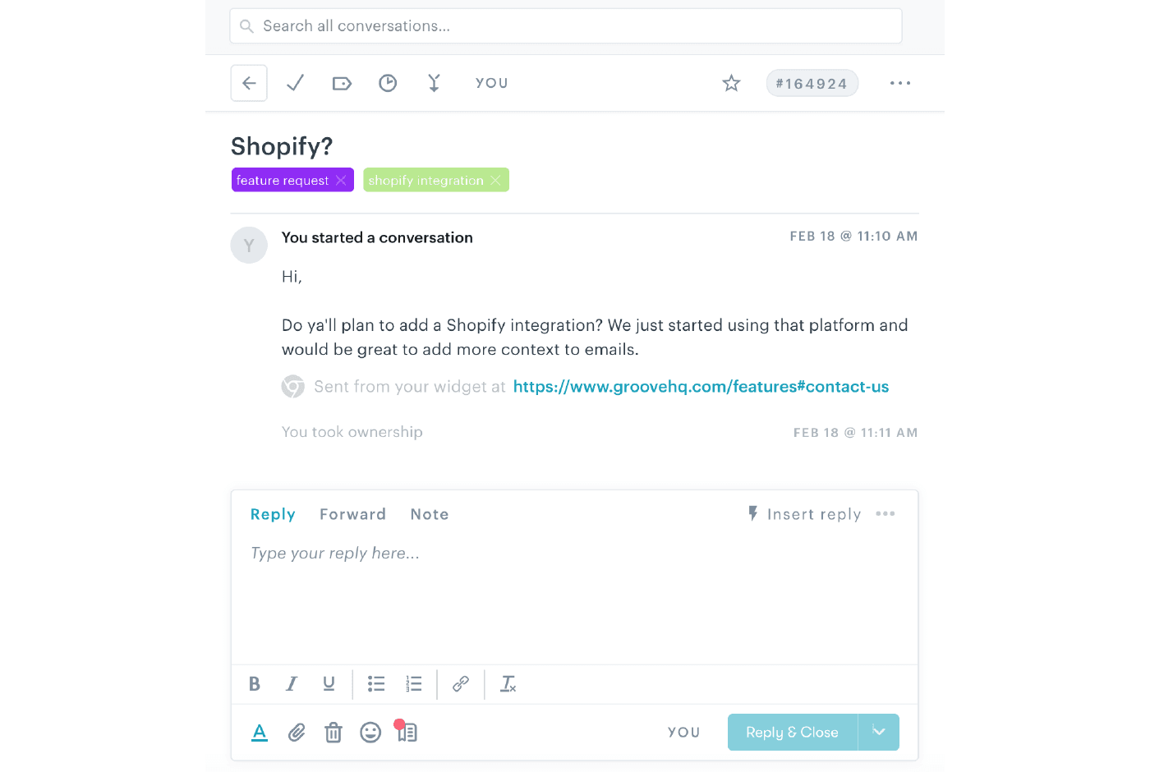
Task: Open the text color picker
Action: [x=260, y=732]
